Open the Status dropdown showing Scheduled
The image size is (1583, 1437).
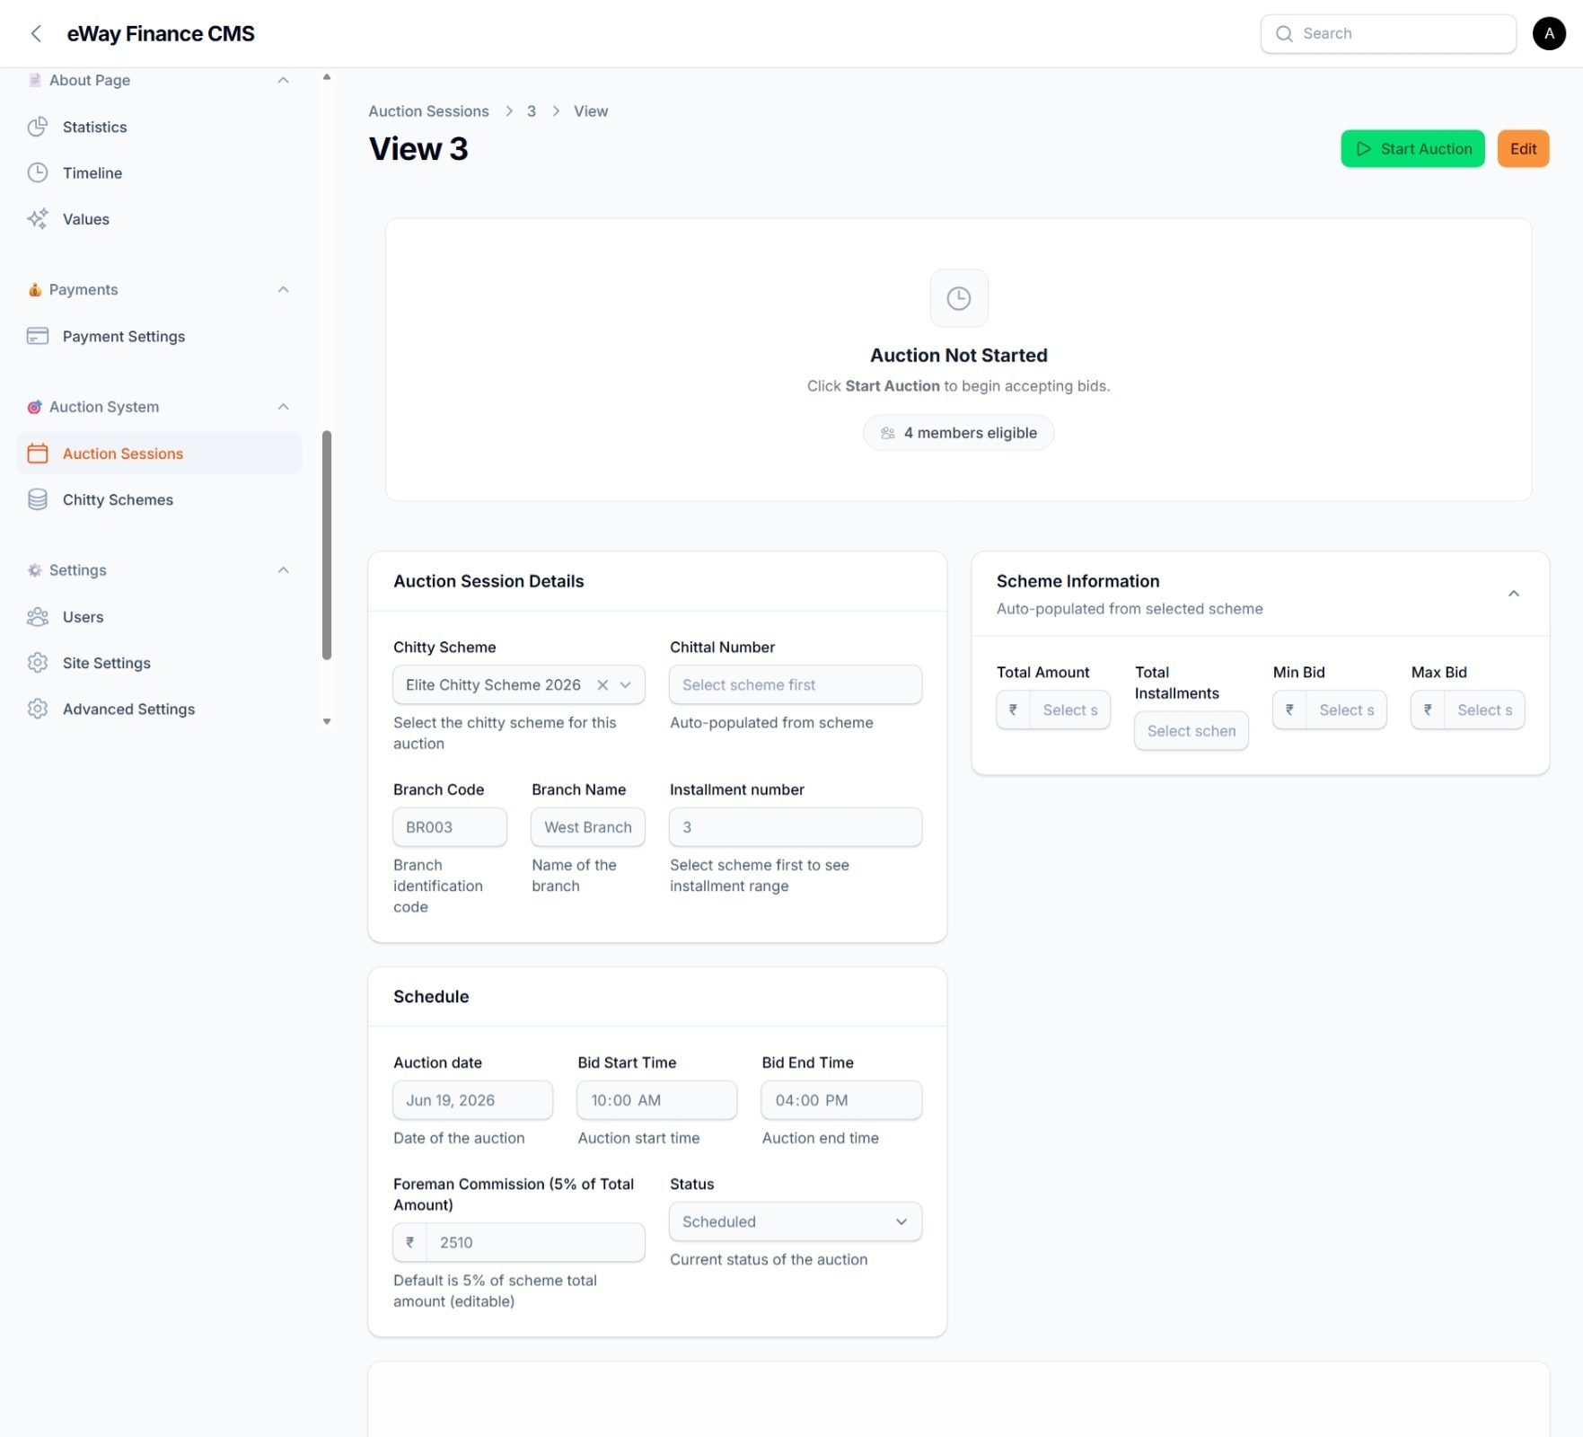tap(795, 1221)
